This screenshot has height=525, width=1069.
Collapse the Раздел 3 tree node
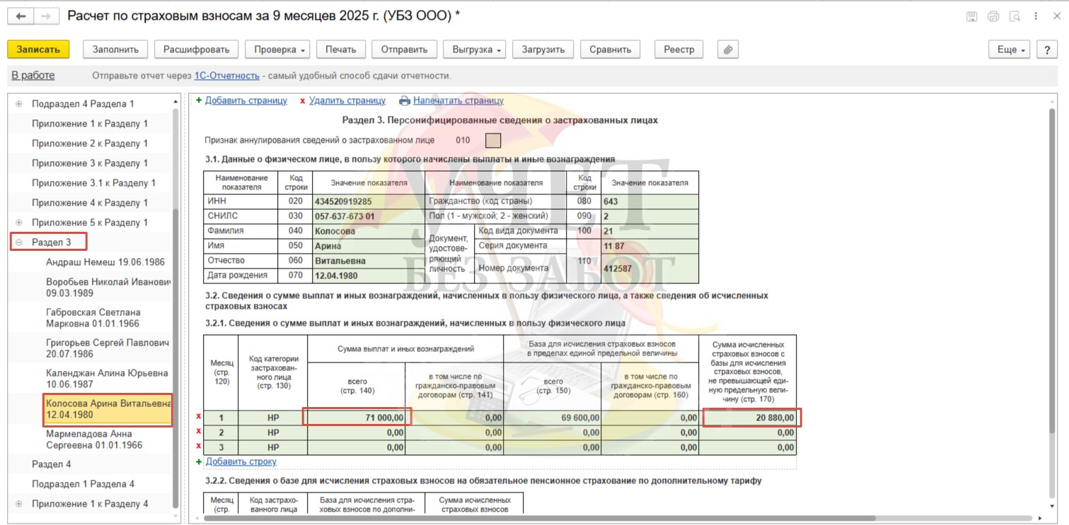point(18,242)
